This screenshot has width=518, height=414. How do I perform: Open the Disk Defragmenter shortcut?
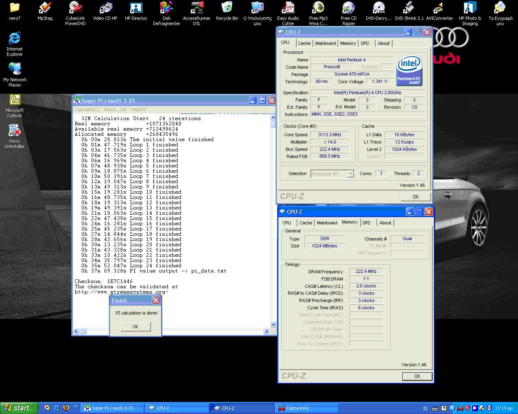click(x=166, y=13)
